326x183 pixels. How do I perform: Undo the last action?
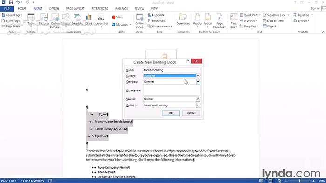click(18, 2)
